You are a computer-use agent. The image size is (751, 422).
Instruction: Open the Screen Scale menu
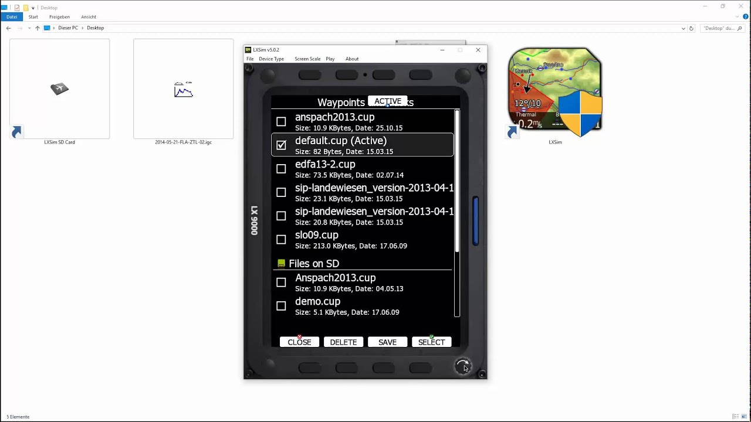pos(307,59)
